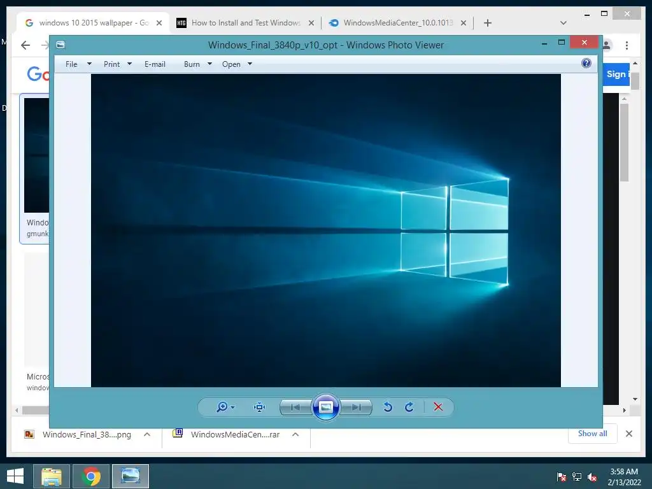The height and width of the screenshot is (489, 652).
Task: Switch to How to Install and Test Windows tab
Action: [x=245, y=23]
